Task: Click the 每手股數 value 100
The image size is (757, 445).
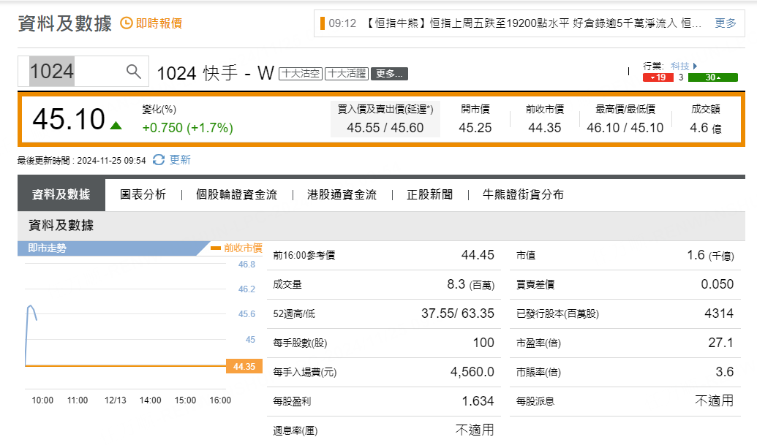Action: click(x=483, y=343)
